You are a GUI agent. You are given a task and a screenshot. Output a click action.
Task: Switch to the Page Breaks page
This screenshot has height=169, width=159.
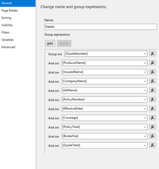[x=10, y=10]
